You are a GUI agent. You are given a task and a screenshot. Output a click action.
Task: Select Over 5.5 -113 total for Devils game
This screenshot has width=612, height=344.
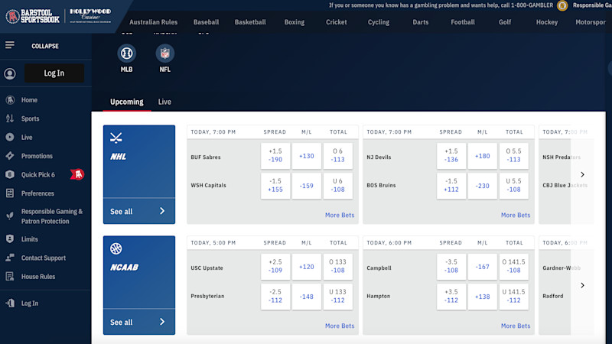pos(513,156)
